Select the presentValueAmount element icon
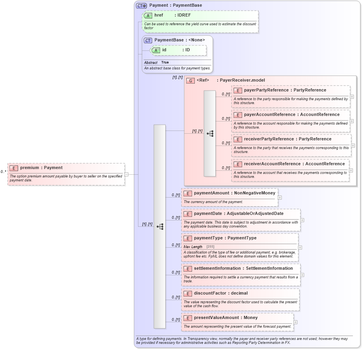The height and width of the screenshot is (349, 362). click(188, 318)
